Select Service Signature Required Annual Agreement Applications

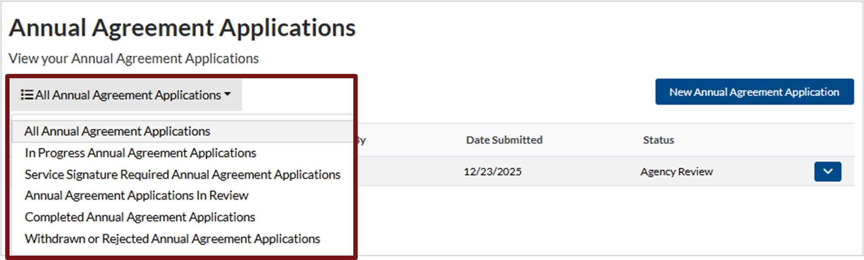183,174
